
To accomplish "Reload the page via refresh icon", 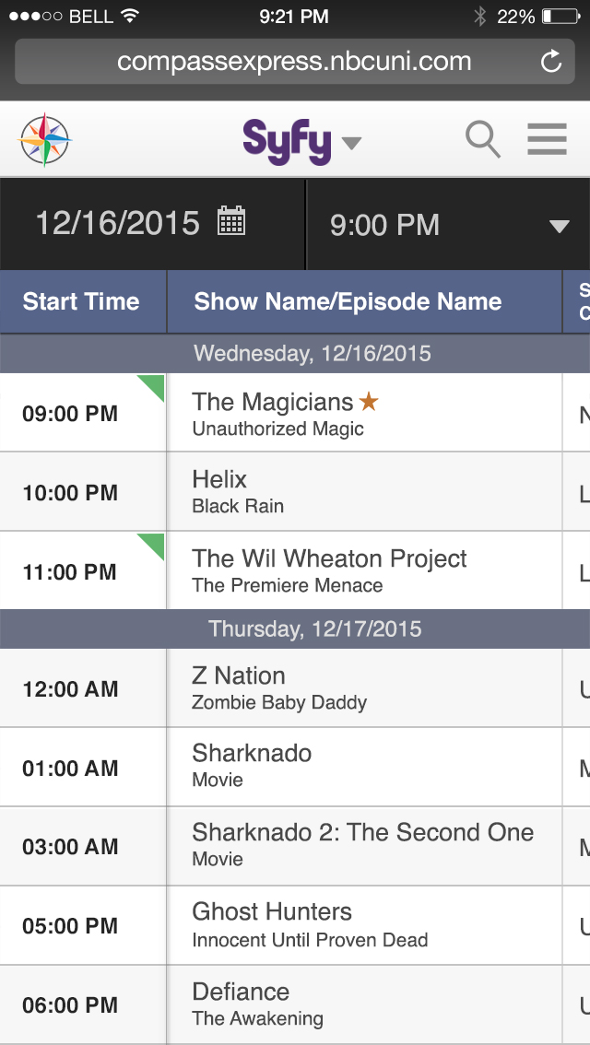I will (550, 63).
